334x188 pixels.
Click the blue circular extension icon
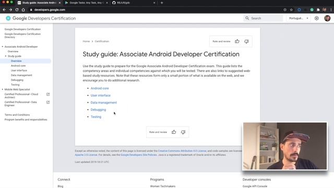pos(299,10)
